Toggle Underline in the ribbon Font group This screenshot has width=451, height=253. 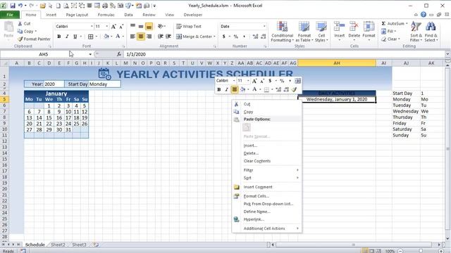click(x=75, y=37)
